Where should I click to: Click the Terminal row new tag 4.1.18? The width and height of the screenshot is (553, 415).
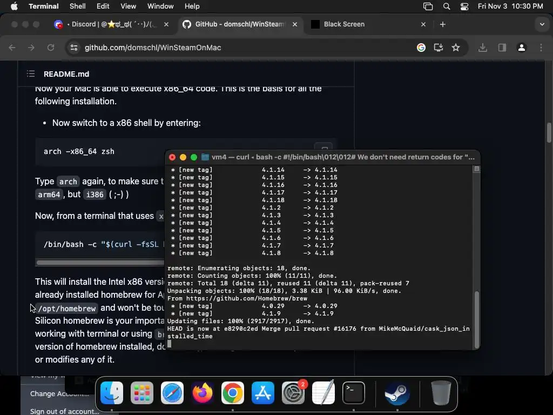tap(254, 200)
